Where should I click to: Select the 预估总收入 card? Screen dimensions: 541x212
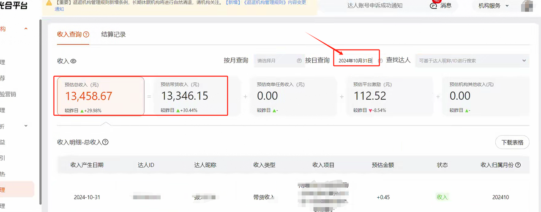point(101,96)
